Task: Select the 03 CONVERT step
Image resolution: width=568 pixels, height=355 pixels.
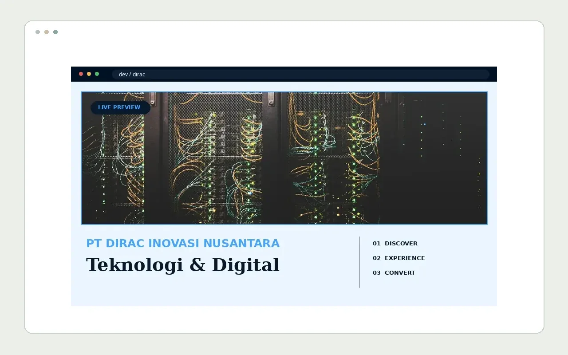Action: (394, 272)
